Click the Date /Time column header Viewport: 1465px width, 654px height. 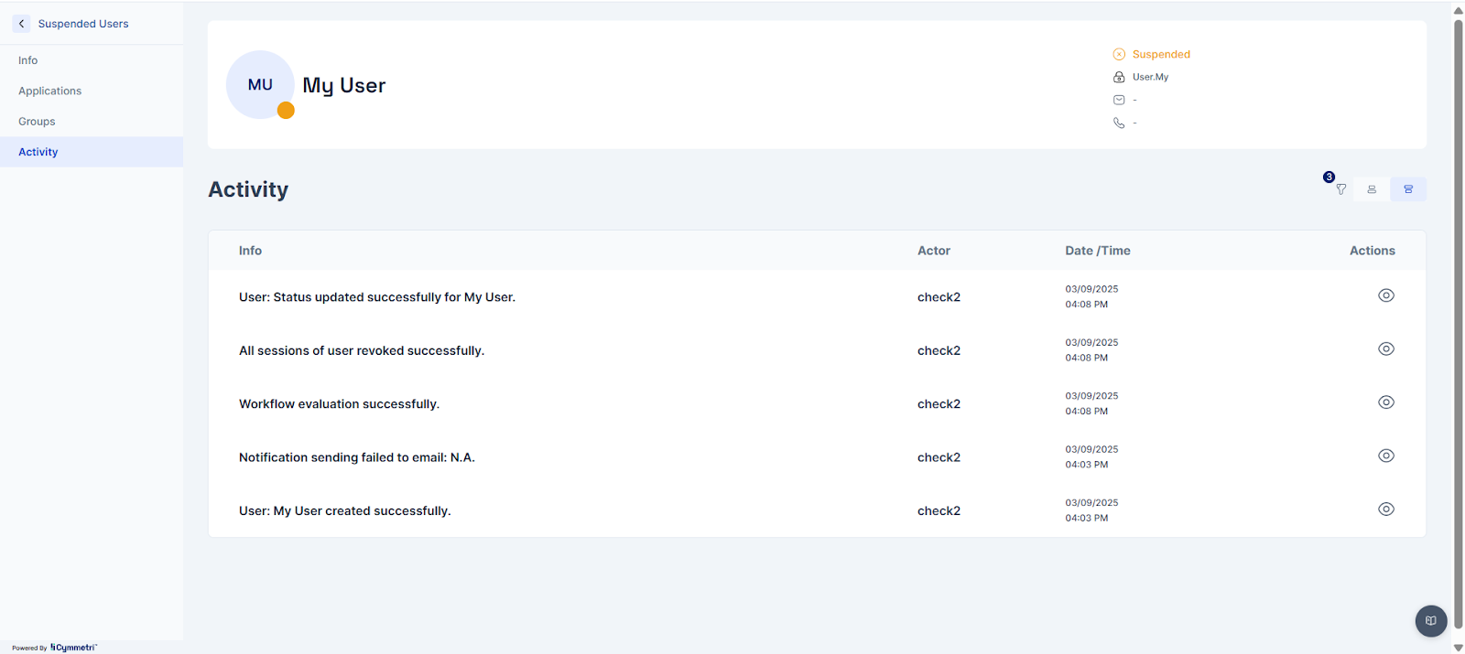tap(1097, 251)
